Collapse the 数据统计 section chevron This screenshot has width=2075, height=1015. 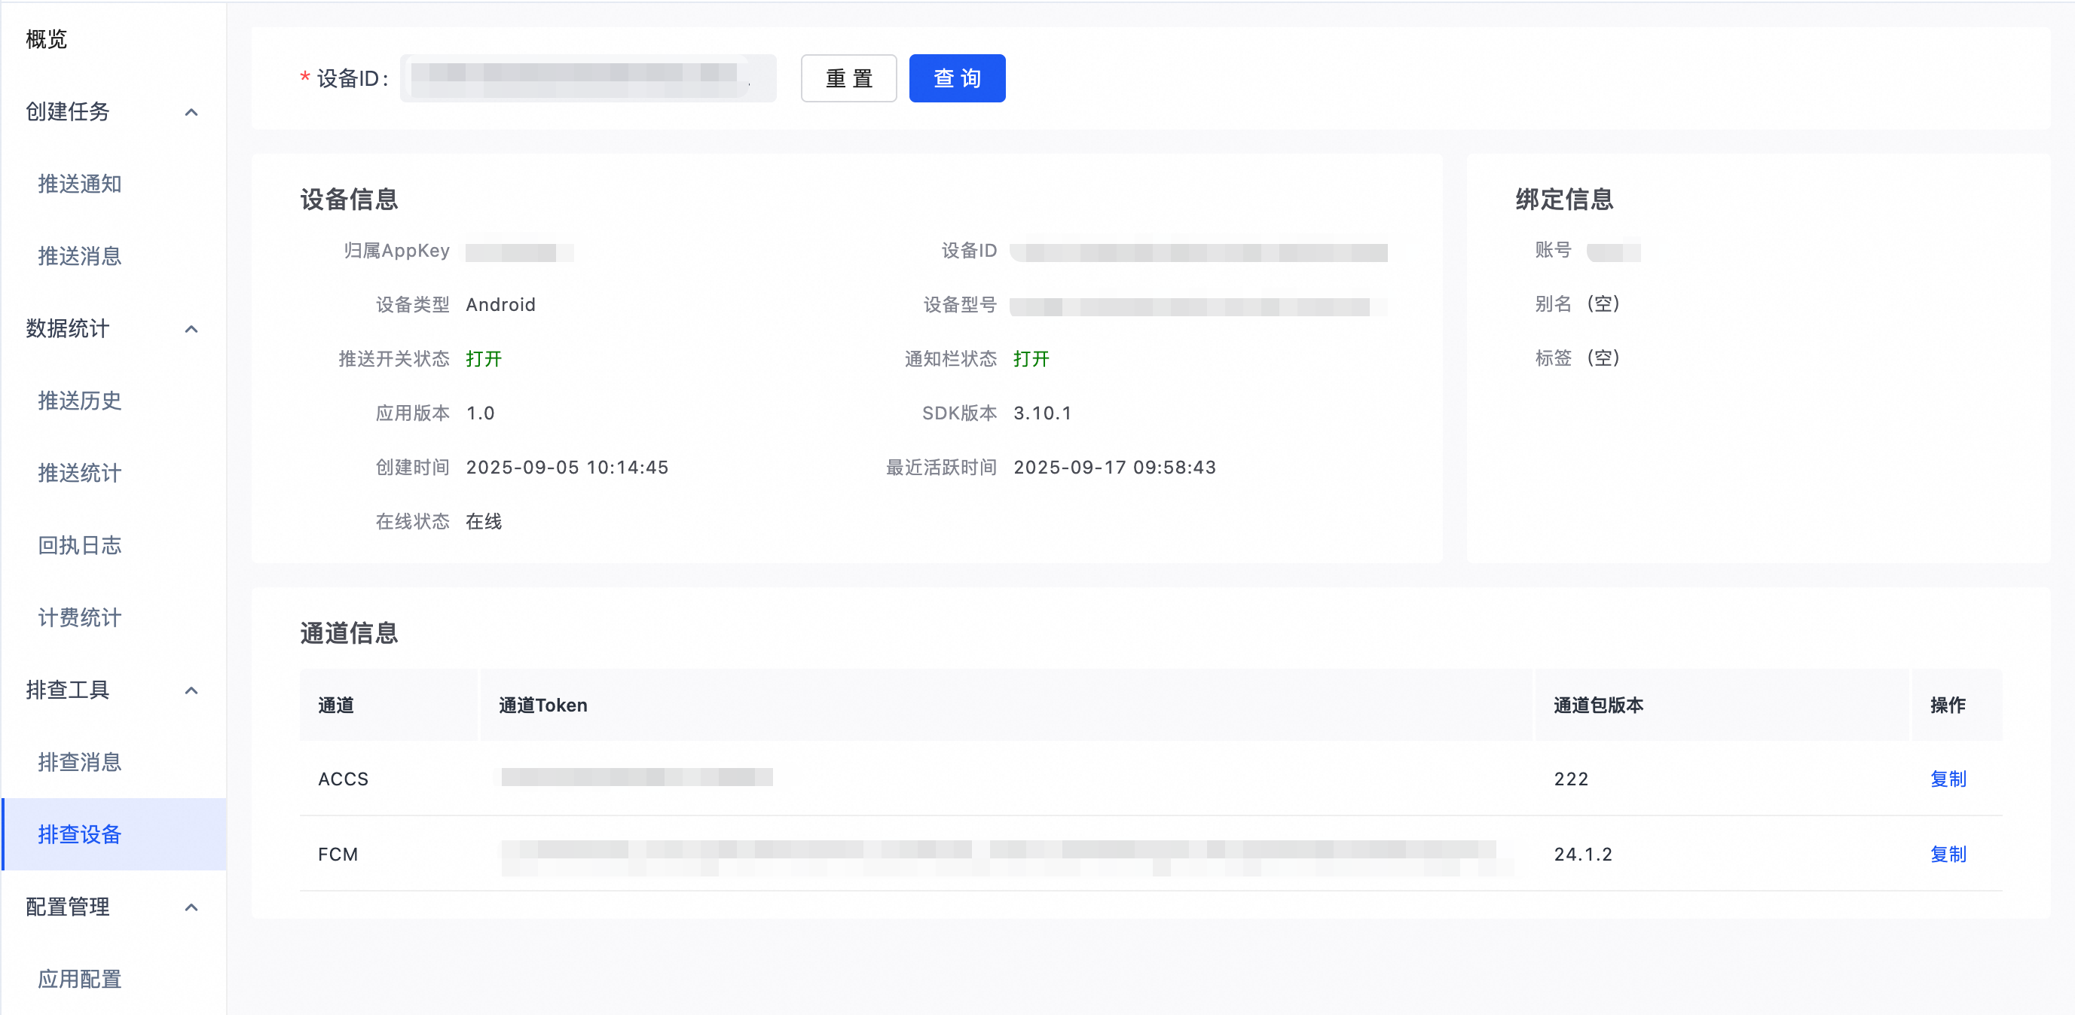point(191,328)
